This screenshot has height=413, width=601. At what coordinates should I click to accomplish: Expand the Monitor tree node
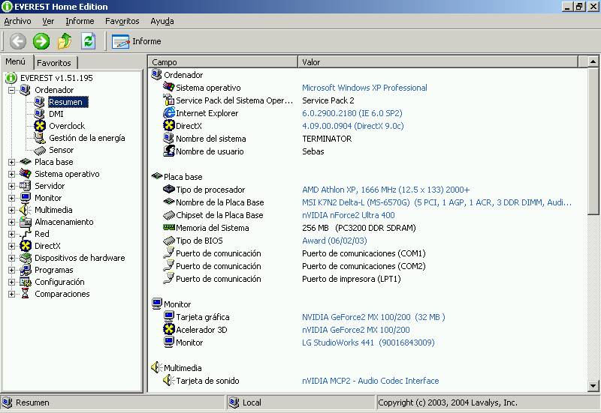pos(11,198)
